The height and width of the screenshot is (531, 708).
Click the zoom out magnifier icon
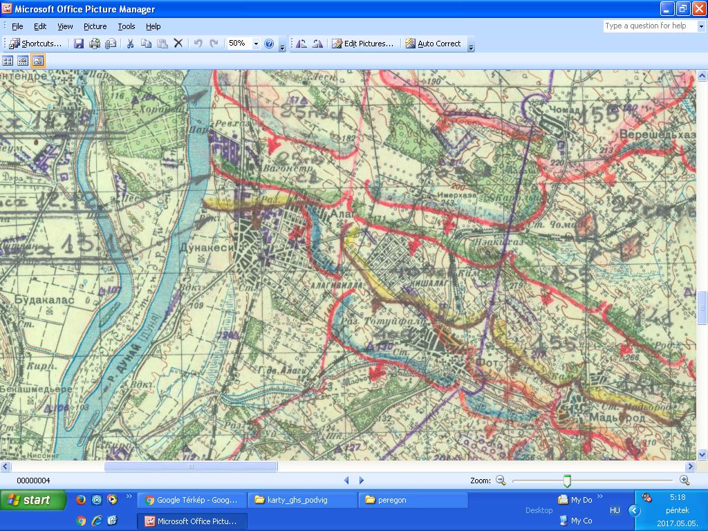click(x=501, y=481)
